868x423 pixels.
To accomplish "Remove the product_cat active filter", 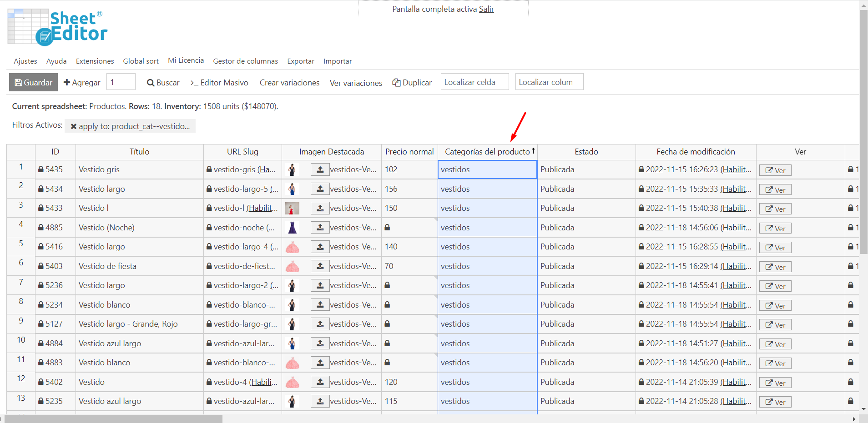I will [73, 126].
